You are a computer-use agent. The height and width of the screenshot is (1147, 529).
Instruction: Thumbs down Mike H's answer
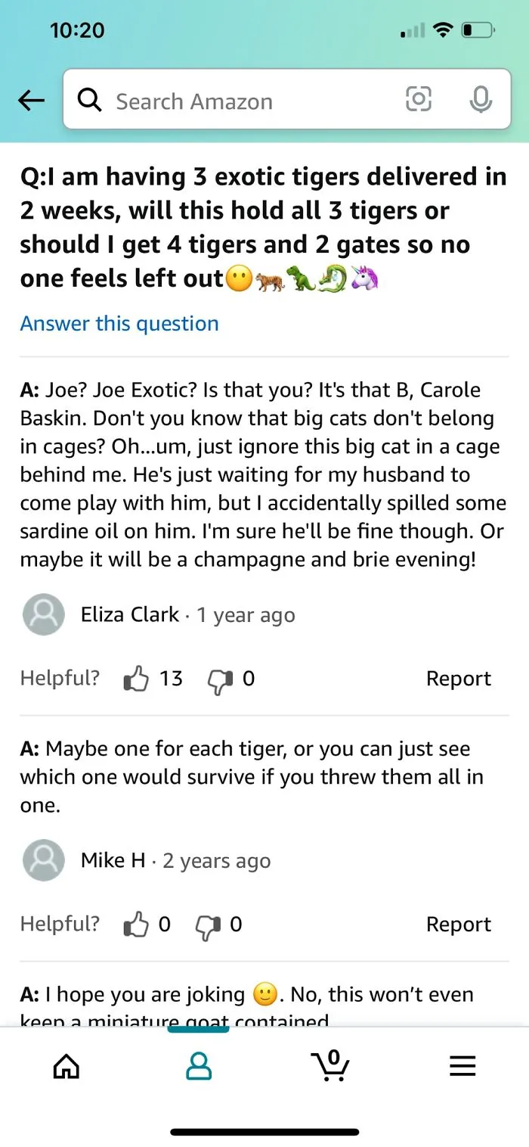coord(207,925)
